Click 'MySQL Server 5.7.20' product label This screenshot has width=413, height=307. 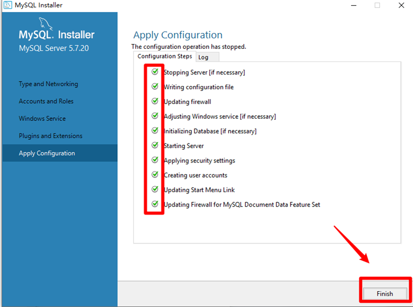[x=54, y=48]
